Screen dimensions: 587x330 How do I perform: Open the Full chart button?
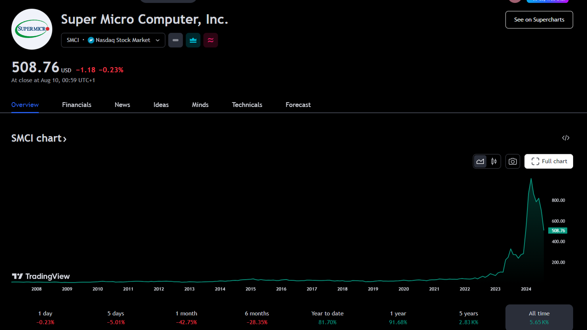click(x=549, y=162)
